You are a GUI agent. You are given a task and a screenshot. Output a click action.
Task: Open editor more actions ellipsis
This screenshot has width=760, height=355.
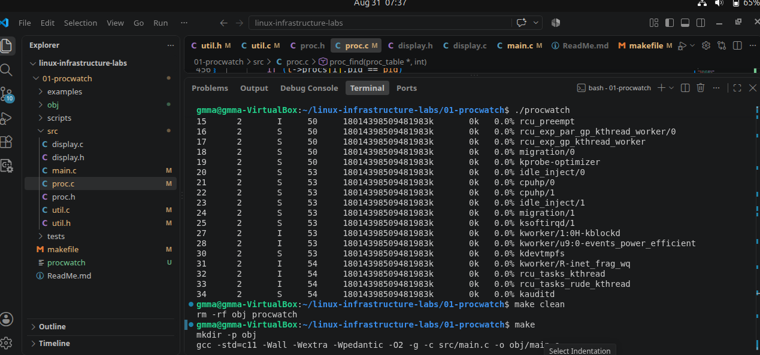click(x=752, y=45)
